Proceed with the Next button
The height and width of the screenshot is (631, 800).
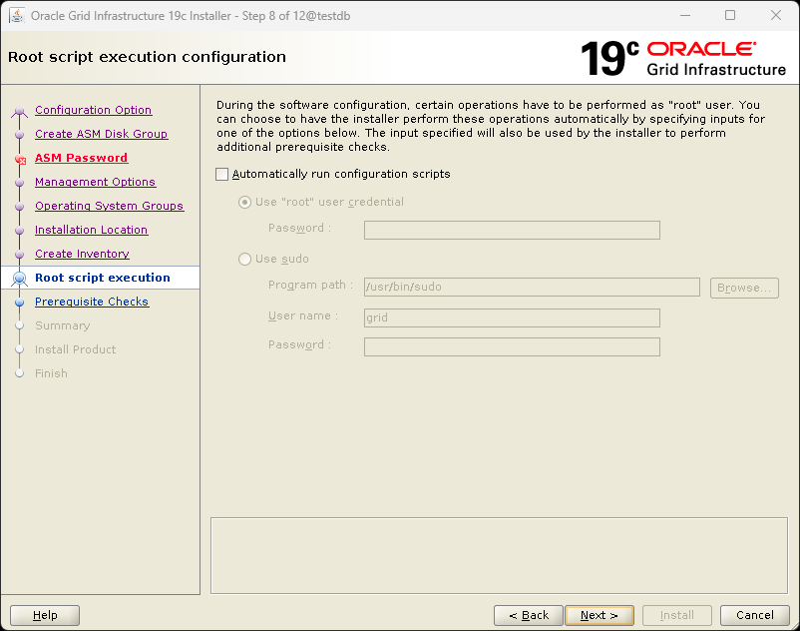[600, 615]
